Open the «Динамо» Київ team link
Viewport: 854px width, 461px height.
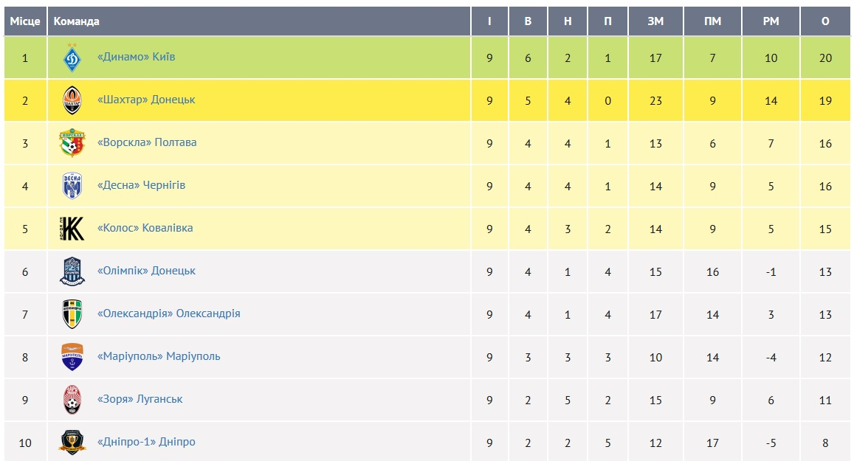pos(137,57)
